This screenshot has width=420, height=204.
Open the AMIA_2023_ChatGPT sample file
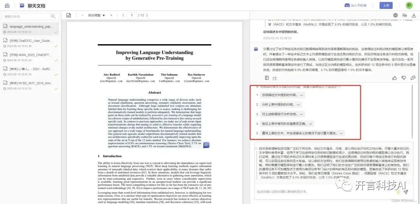[x=31, y=57]
